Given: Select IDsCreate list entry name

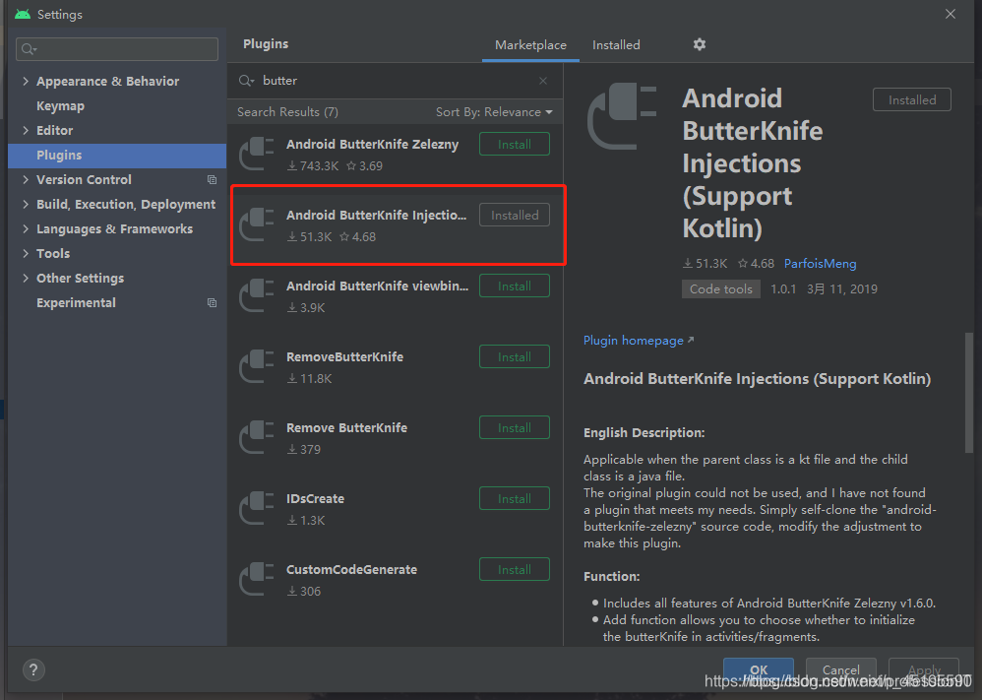Looking at the screenshot, I should point(315,498).
